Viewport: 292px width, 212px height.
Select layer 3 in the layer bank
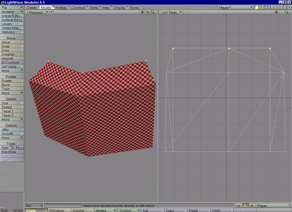click(263, 7)
